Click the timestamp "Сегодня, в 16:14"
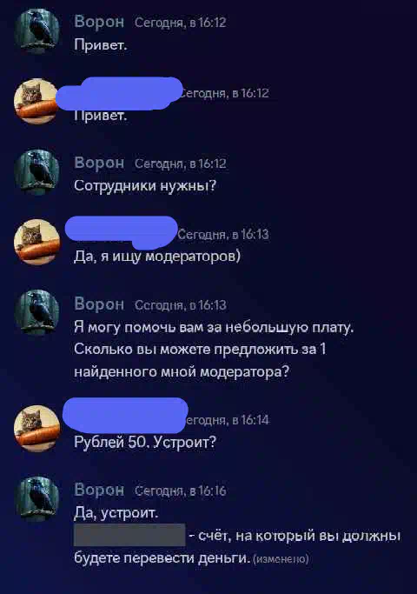 coord(228,420)
